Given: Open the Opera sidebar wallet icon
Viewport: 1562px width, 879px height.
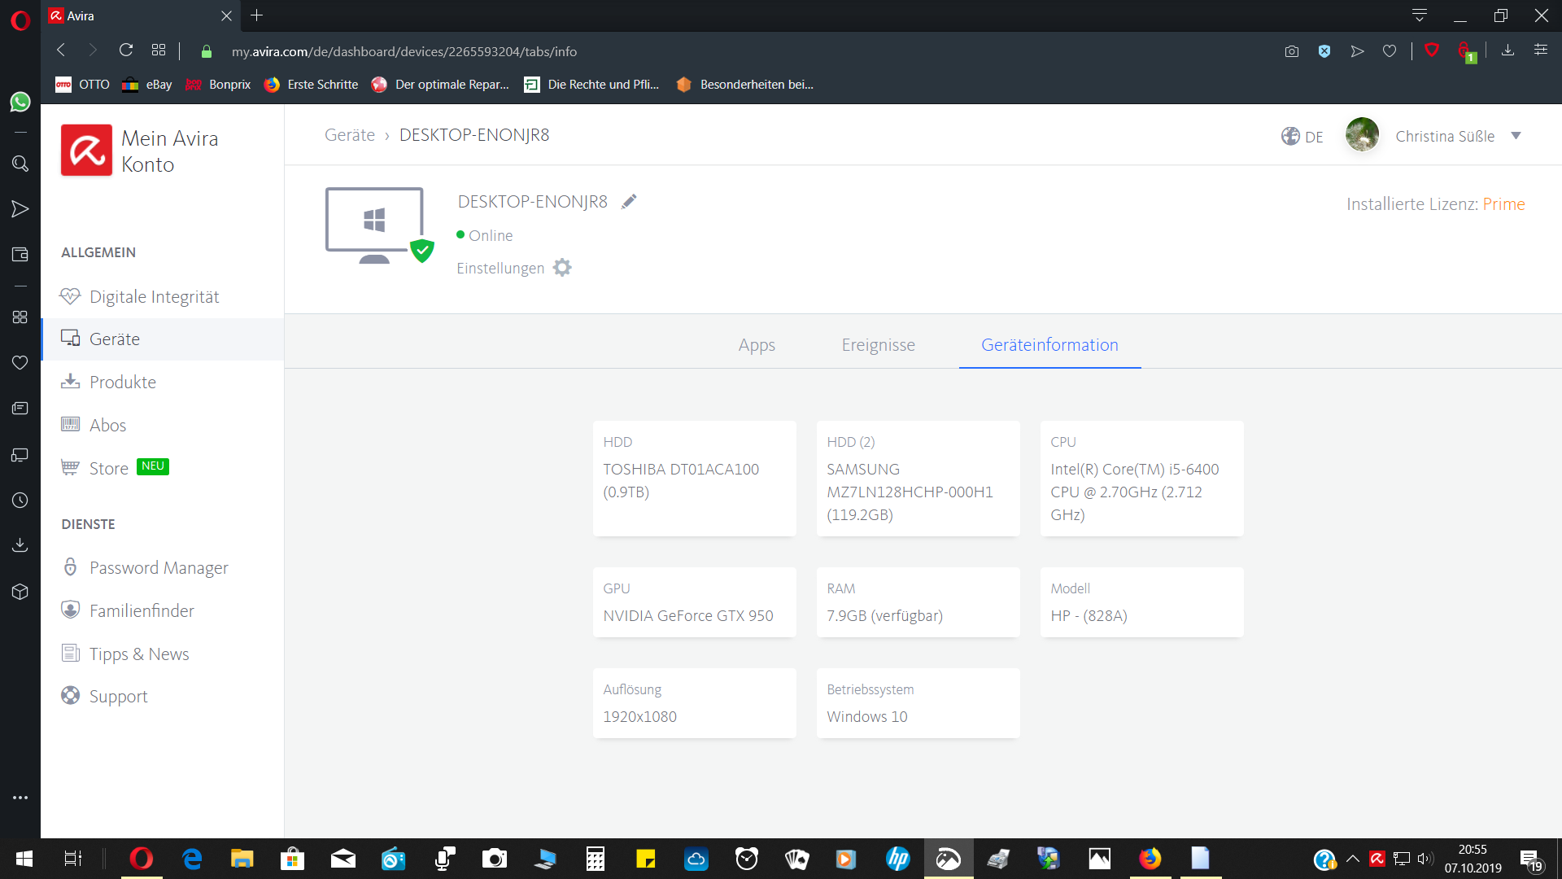Looking at the screenshot, I should [20, 255].
